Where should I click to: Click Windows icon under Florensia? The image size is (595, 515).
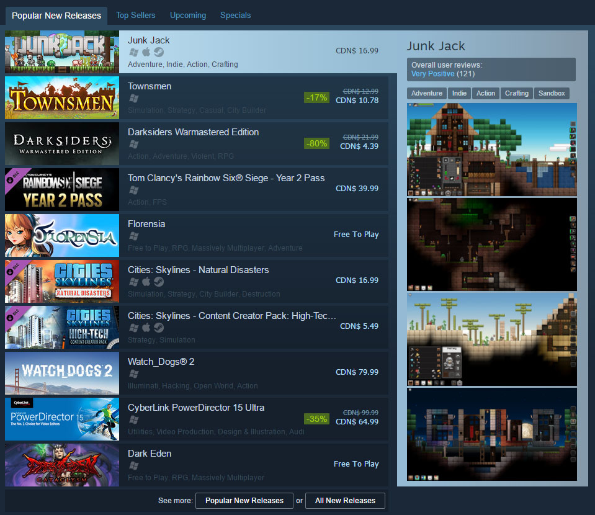pyautogui.click(x=133, y=236)
